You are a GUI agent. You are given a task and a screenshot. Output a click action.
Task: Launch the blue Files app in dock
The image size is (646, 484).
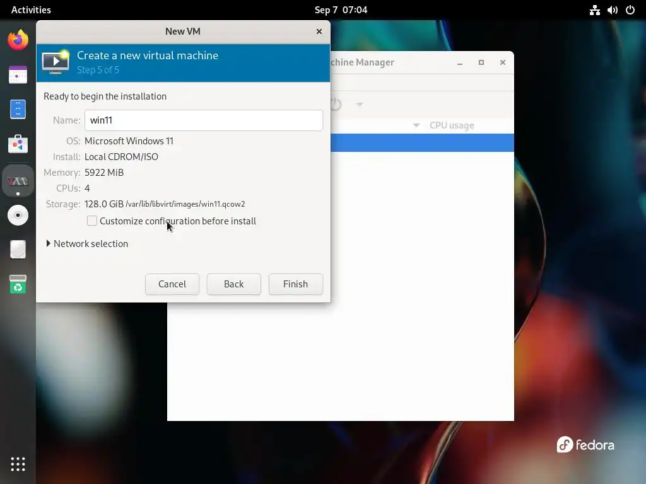coord(18,109)
